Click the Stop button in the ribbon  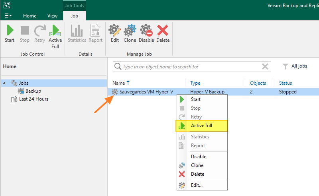pyautogui.click(x=25, y=33)
